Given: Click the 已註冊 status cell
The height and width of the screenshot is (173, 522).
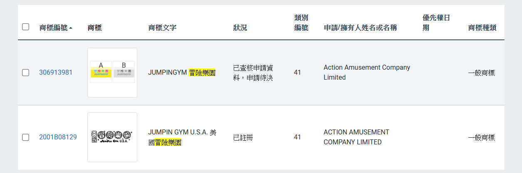Looking at the screenshot, I should coord(243,137).
